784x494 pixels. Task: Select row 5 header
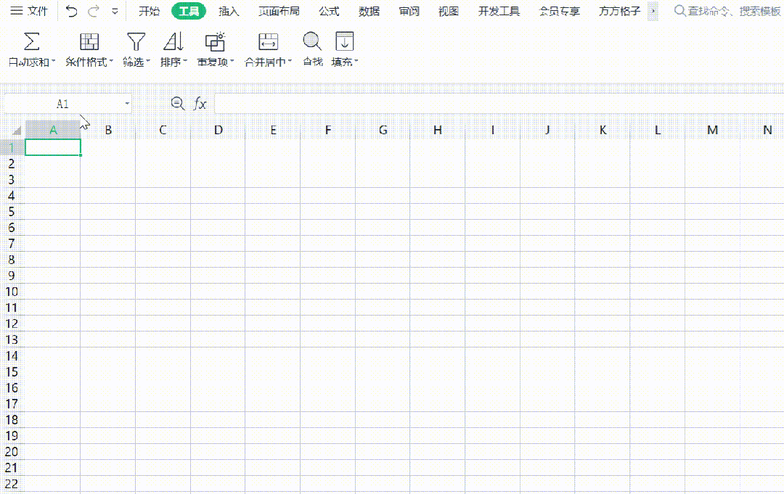pyautogui.click(x=12, y=211)
